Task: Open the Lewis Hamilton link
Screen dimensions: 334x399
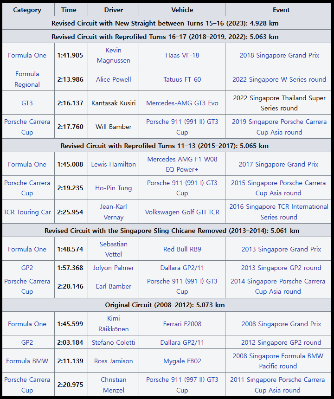Action: pyautogui.click(x=114, y=164)
